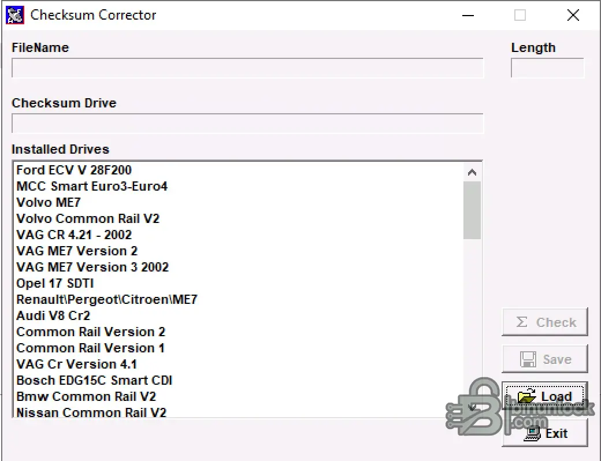Minimize the Checksum Corrector window

[468, 16]
